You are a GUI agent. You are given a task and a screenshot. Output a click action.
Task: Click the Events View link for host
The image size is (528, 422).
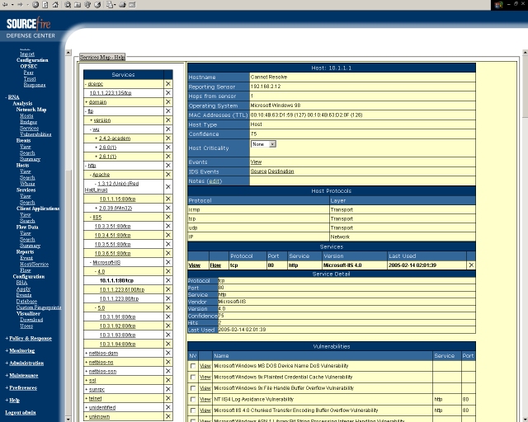click(256, 162)
